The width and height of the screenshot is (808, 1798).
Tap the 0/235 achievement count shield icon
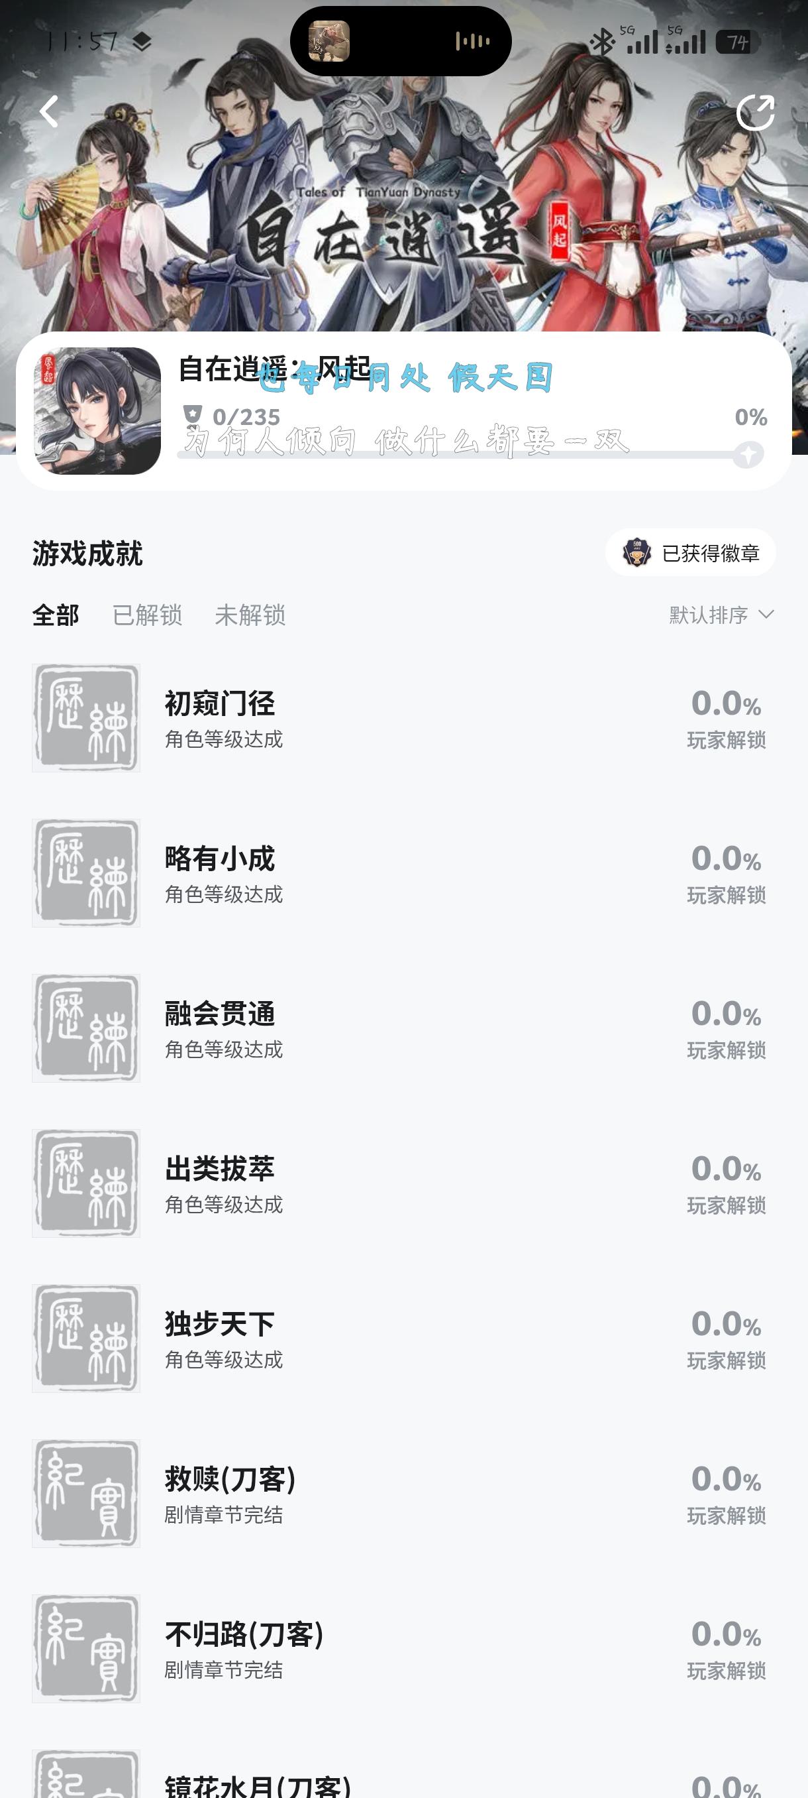(193, 414)
